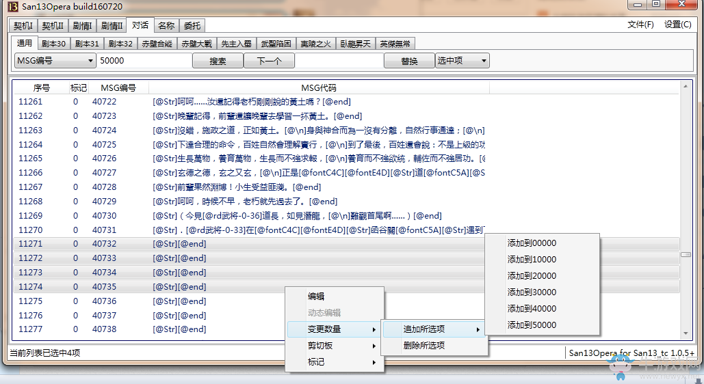Open the 变更数量 submenu
This screenshot has height=384, width=704.
335,329
